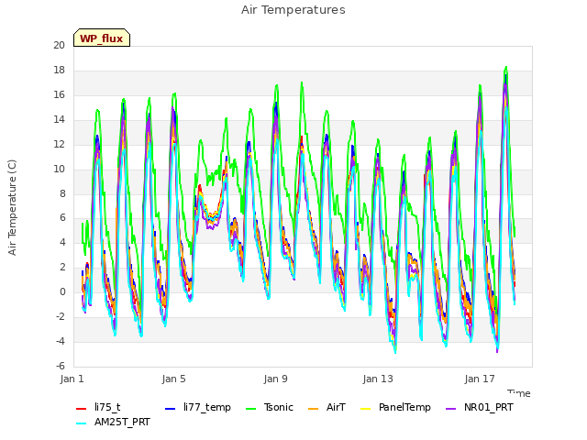Toggle the AirT legend entry

[327, 407]
